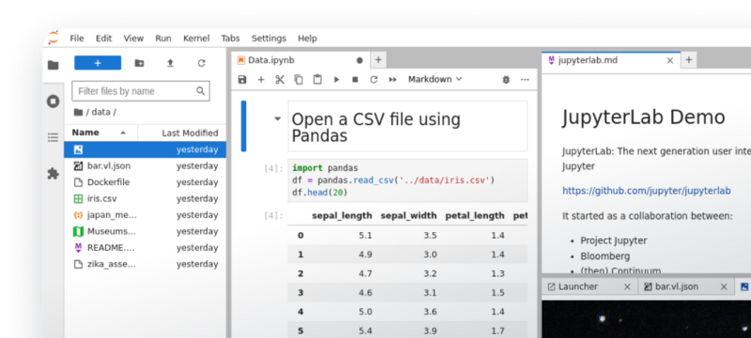Click the blue new launcher plus button

[x=98, y=63]
